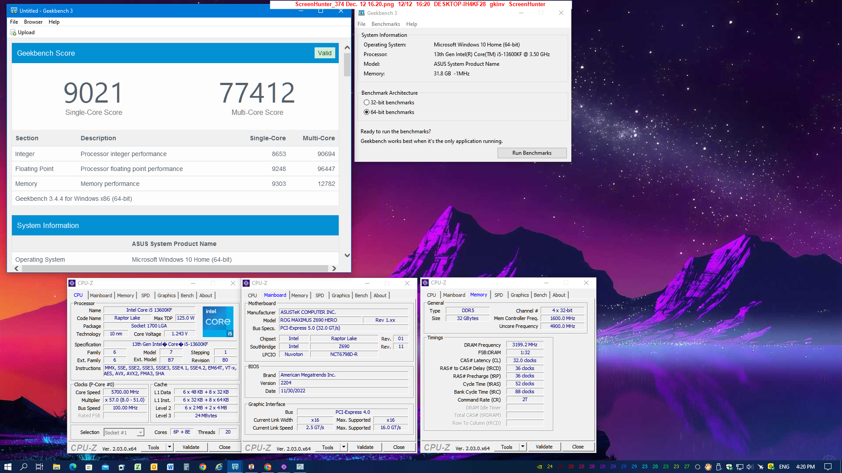842x473 pixels.
Task: Click the mainboard Model field ROG MAXIMUS Z690 HERO
Action: 320,320
